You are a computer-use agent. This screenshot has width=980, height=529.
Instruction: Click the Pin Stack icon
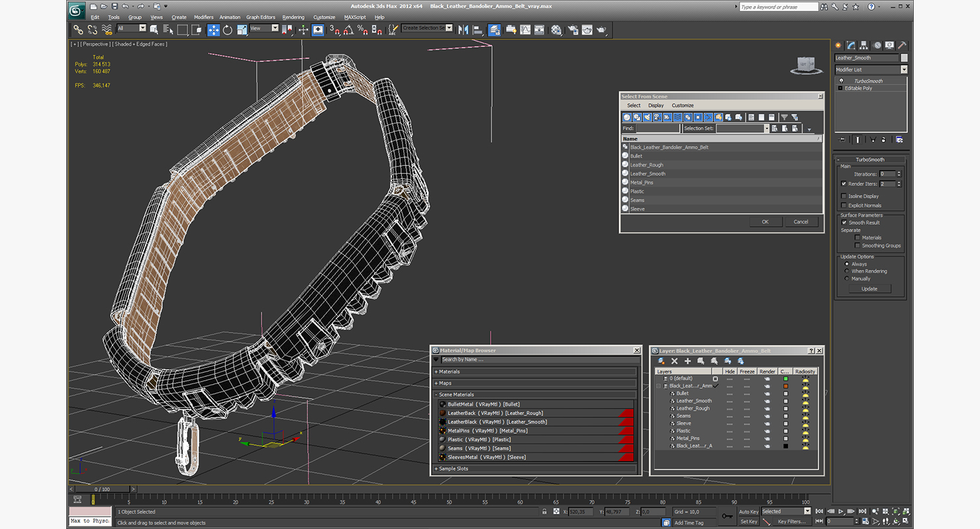tap(842, 140)
